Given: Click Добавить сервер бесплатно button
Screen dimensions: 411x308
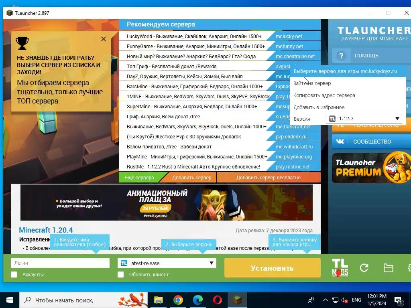Looking at the screenshot, I should 269,178.
